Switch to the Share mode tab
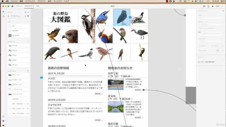 [x=38, y=6]
